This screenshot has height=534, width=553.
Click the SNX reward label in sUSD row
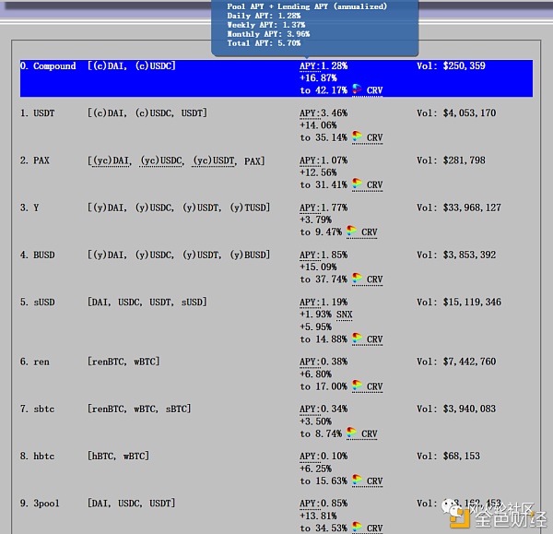[344, 314]
